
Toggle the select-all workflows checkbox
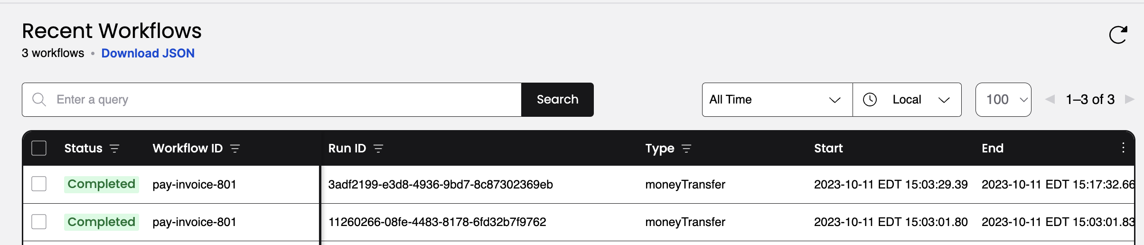(39, 148)
